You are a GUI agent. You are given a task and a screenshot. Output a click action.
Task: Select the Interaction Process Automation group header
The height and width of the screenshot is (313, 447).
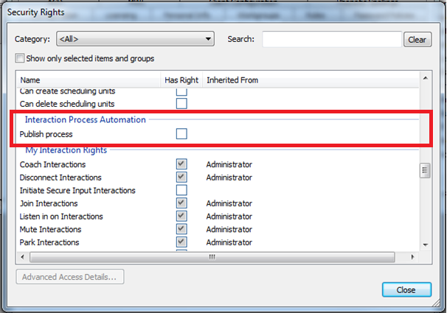point(85,119)
